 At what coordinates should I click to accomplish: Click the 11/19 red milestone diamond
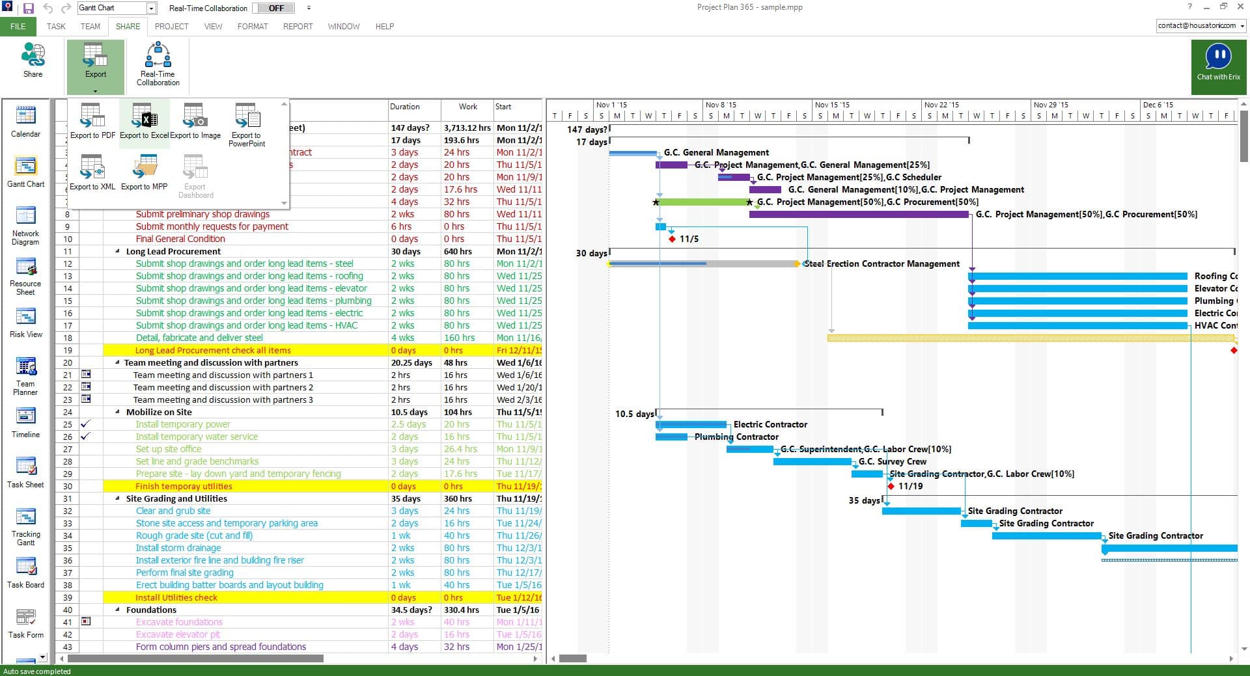[891, 486]
